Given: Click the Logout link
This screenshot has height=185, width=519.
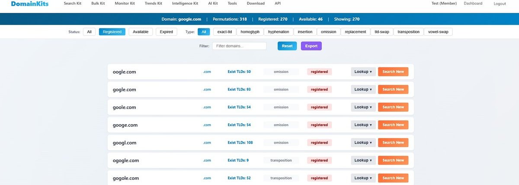Looking at the screenshot, I should tap(500, 3).
